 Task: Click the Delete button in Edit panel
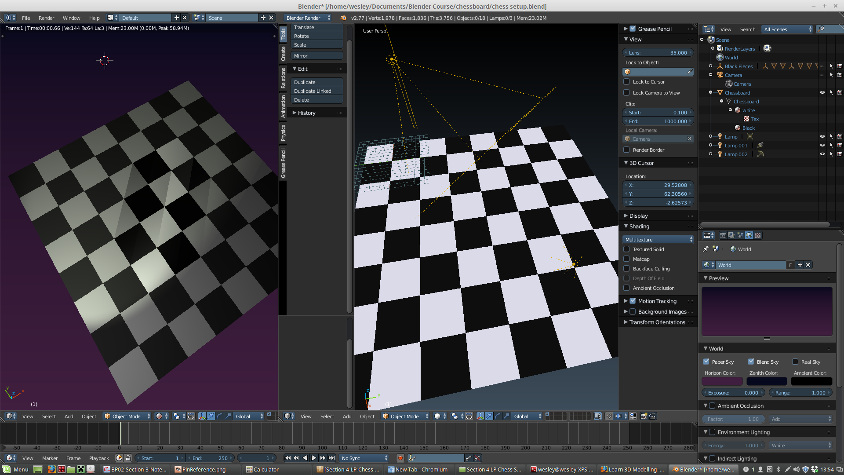pyautogui.click(x=316, y=100)
